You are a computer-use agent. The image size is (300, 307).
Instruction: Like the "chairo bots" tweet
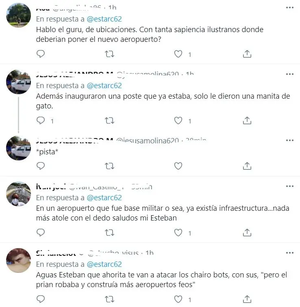178,299
